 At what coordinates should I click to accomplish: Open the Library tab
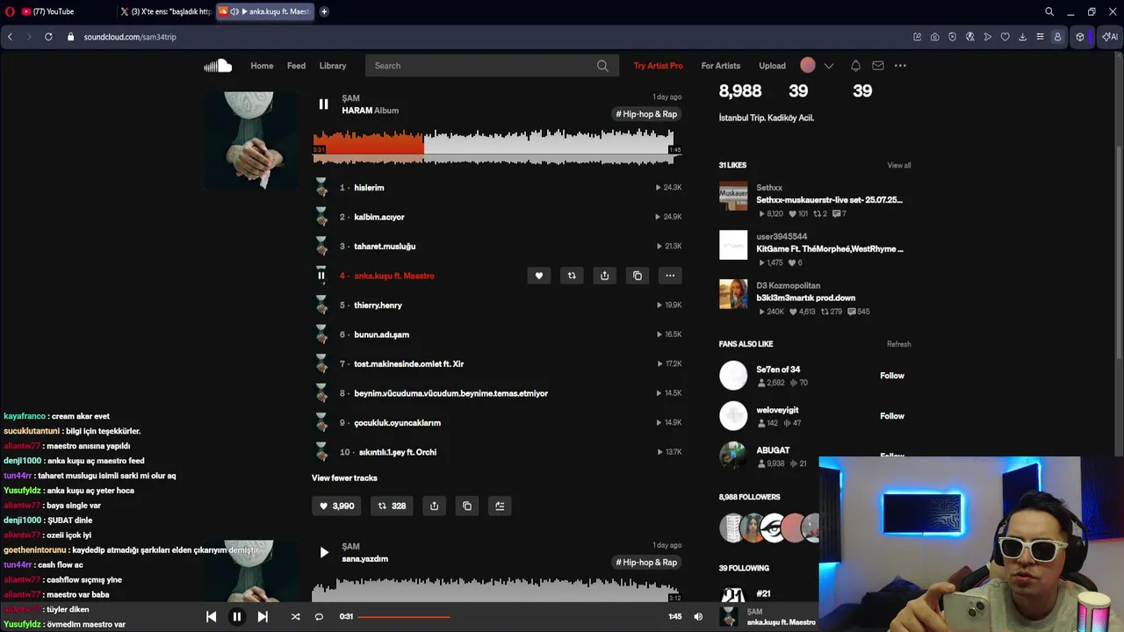(x=333, y=66)
